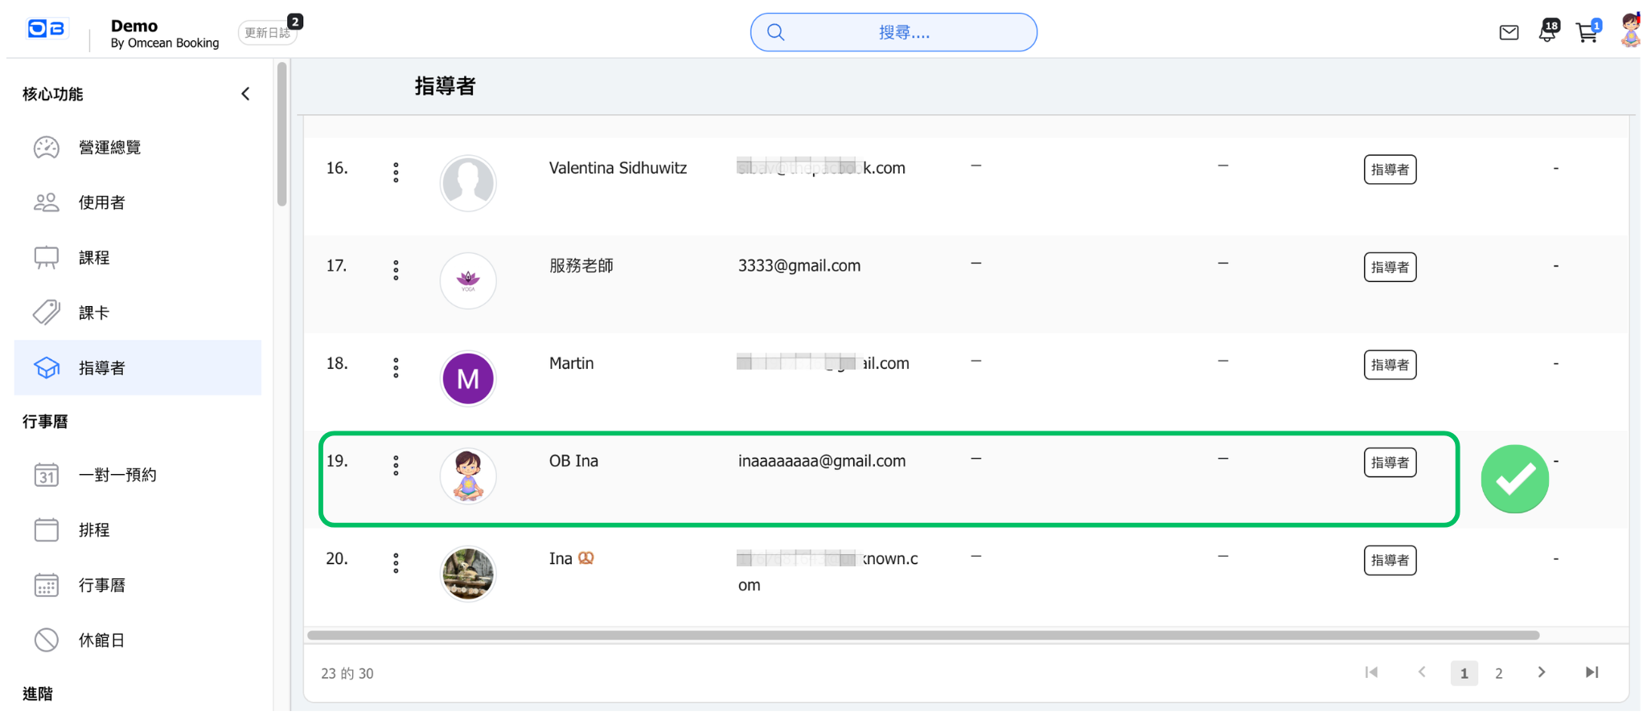
Task: Open three-dot menu for OB Ina
Action: pos(396,466)
